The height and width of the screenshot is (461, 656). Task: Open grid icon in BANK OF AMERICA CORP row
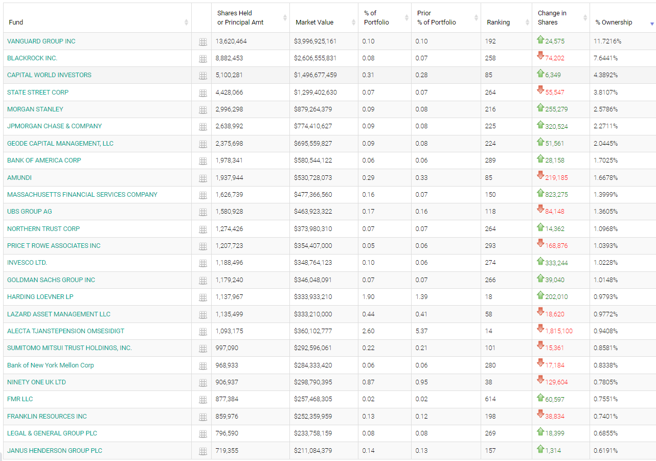[202, 161]
